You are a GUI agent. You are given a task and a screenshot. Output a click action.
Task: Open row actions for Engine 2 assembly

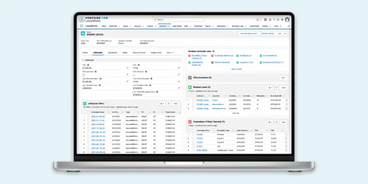pos(286,142)
